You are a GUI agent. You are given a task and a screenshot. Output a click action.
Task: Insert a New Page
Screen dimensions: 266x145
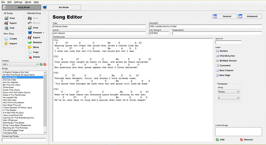coord(223,75)
